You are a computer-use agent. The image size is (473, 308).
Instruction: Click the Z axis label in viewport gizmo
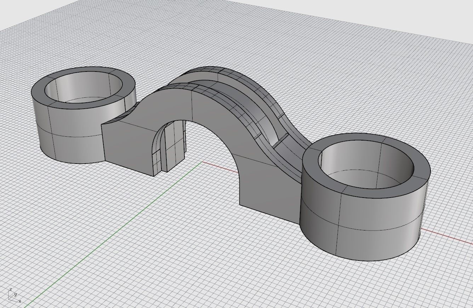pos(11,289)
